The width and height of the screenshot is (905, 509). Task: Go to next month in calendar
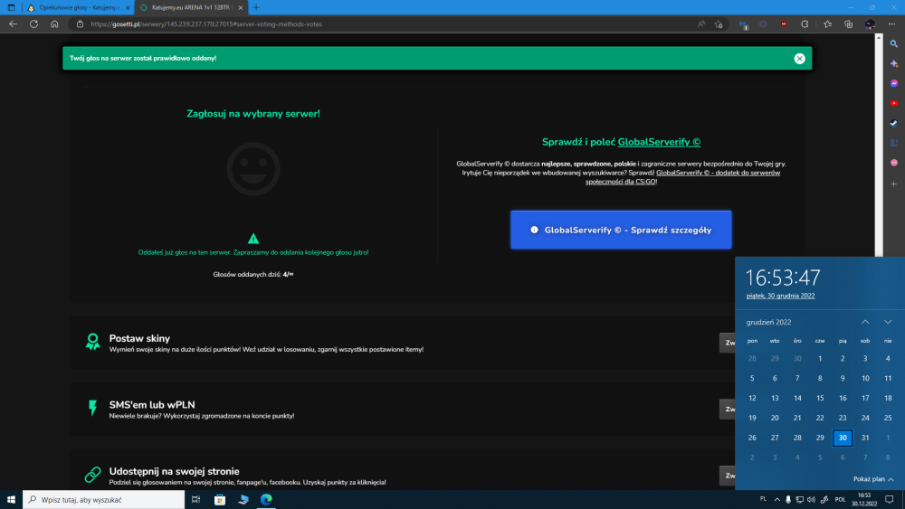point(888,322)
